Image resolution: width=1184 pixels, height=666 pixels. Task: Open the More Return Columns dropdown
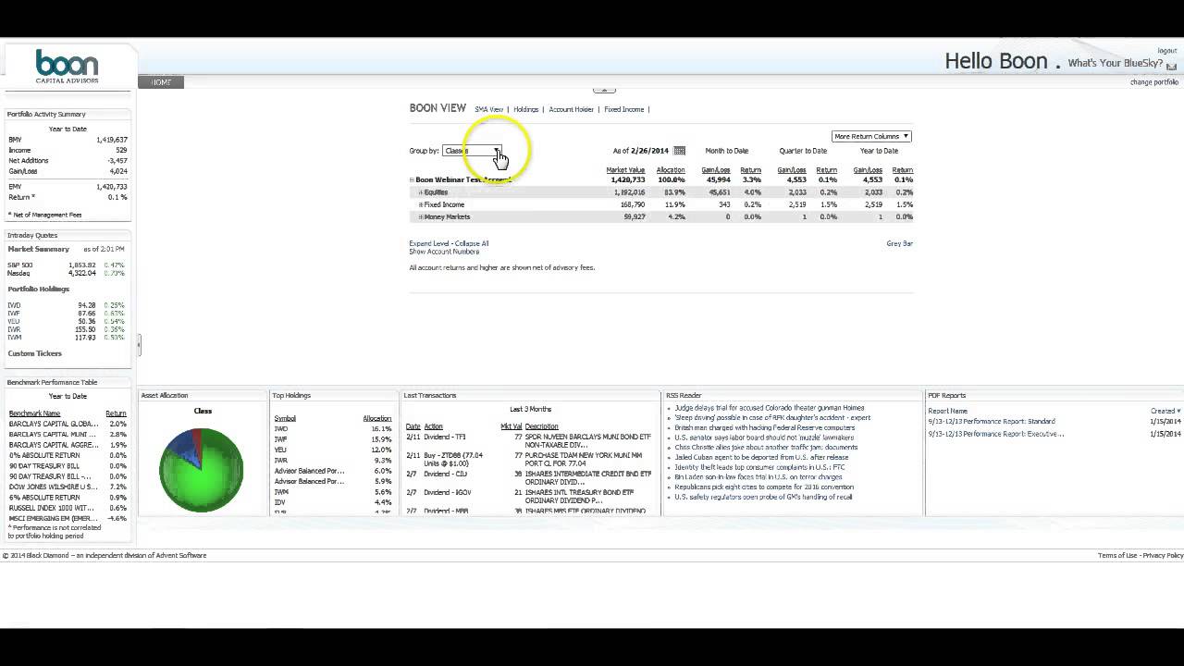(871, 136)
